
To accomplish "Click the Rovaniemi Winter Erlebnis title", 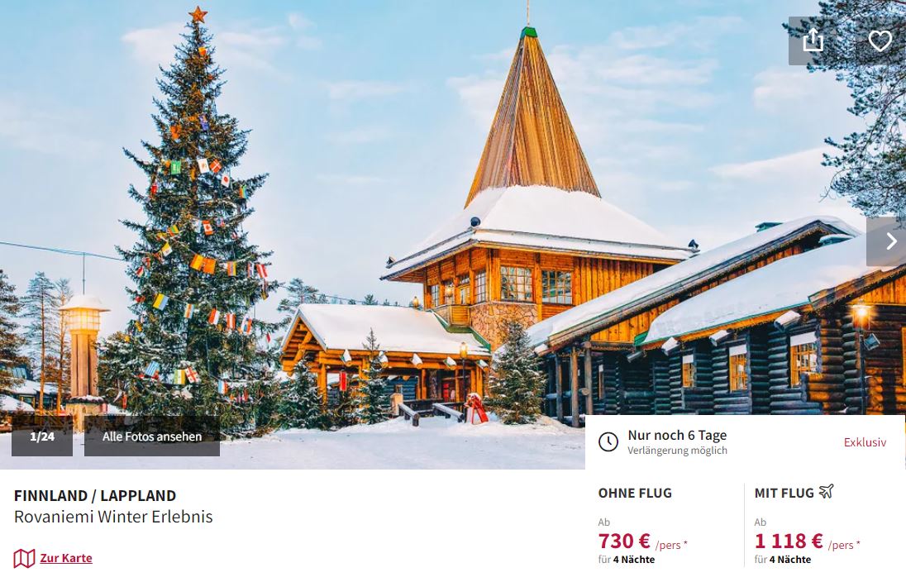I will 113,516.
